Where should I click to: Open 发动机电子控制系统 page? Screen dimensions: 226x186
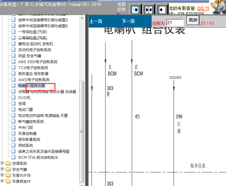35,50
